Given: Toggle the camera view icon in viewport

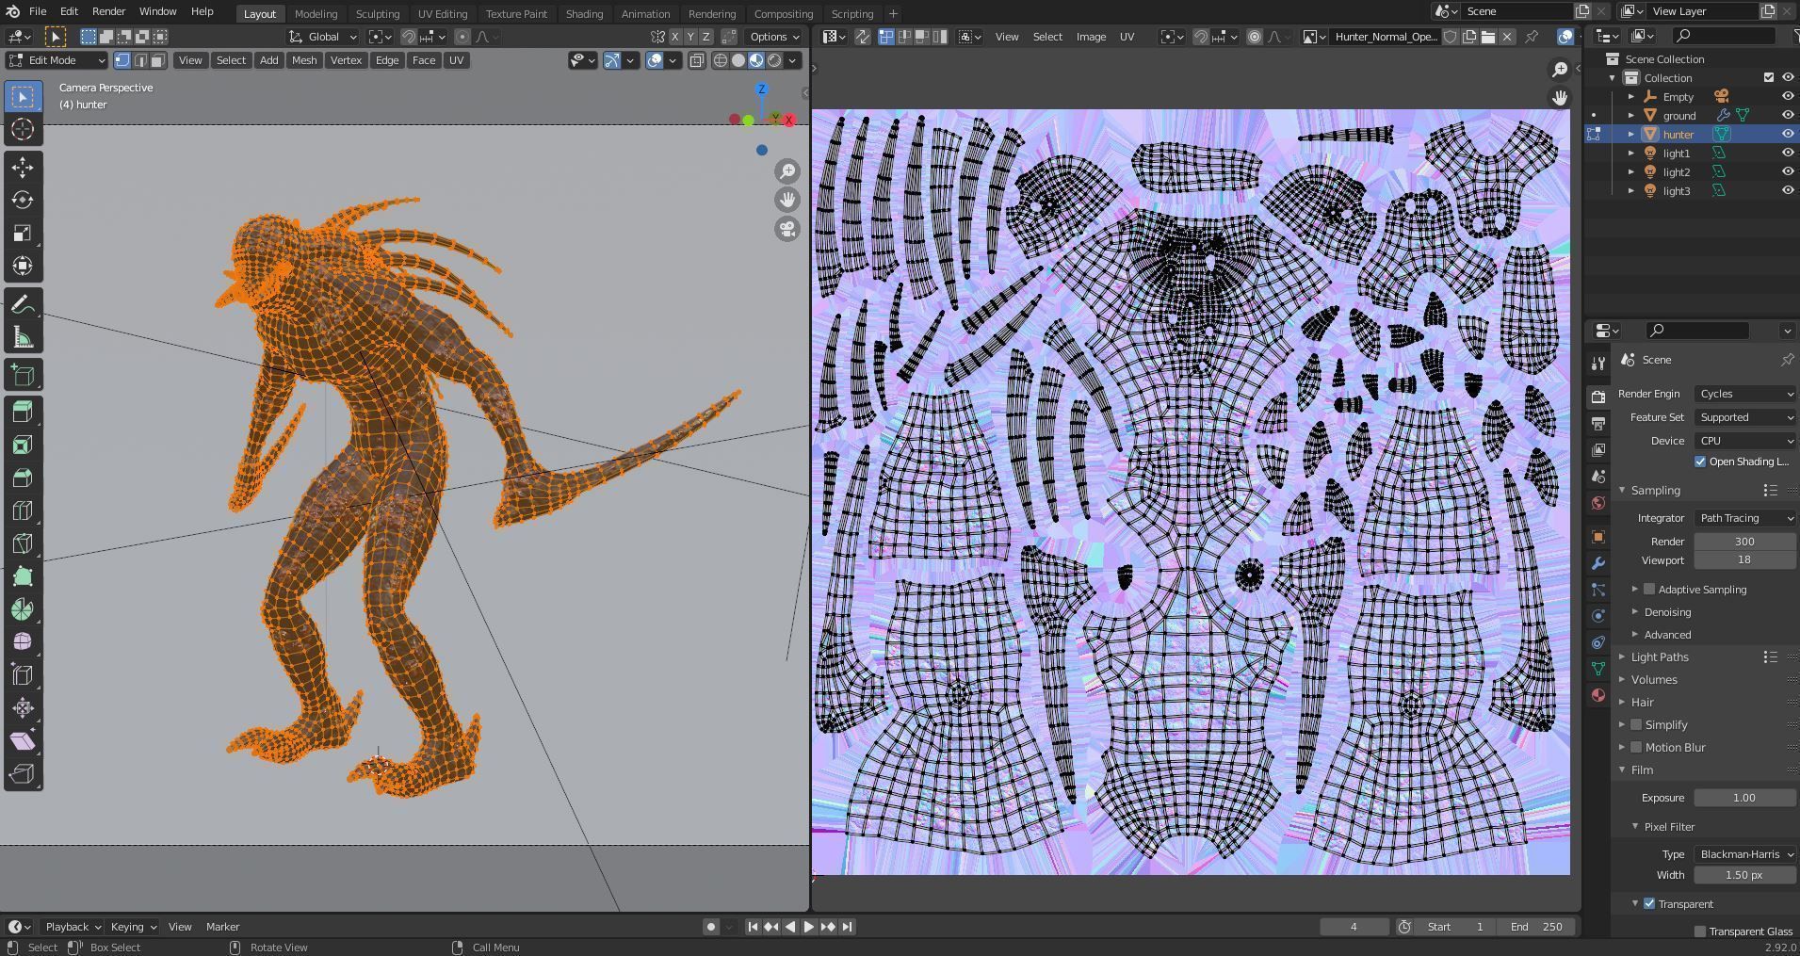Looking at the screenshot, I should tap(786, 229).
